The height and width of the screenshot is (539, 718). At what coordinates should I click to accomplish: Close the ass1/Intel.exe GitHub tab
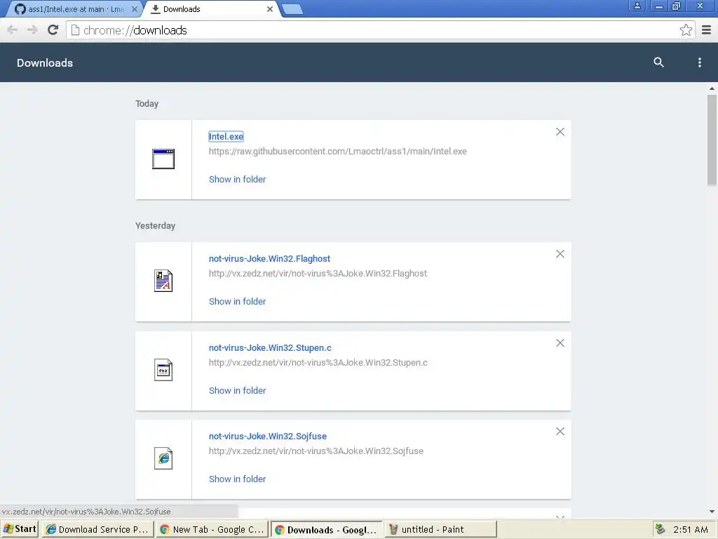(x=135, y=9)
